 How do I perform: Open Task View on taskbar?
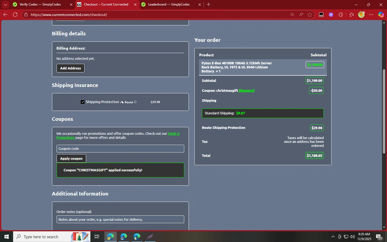[x=97, y=237]
